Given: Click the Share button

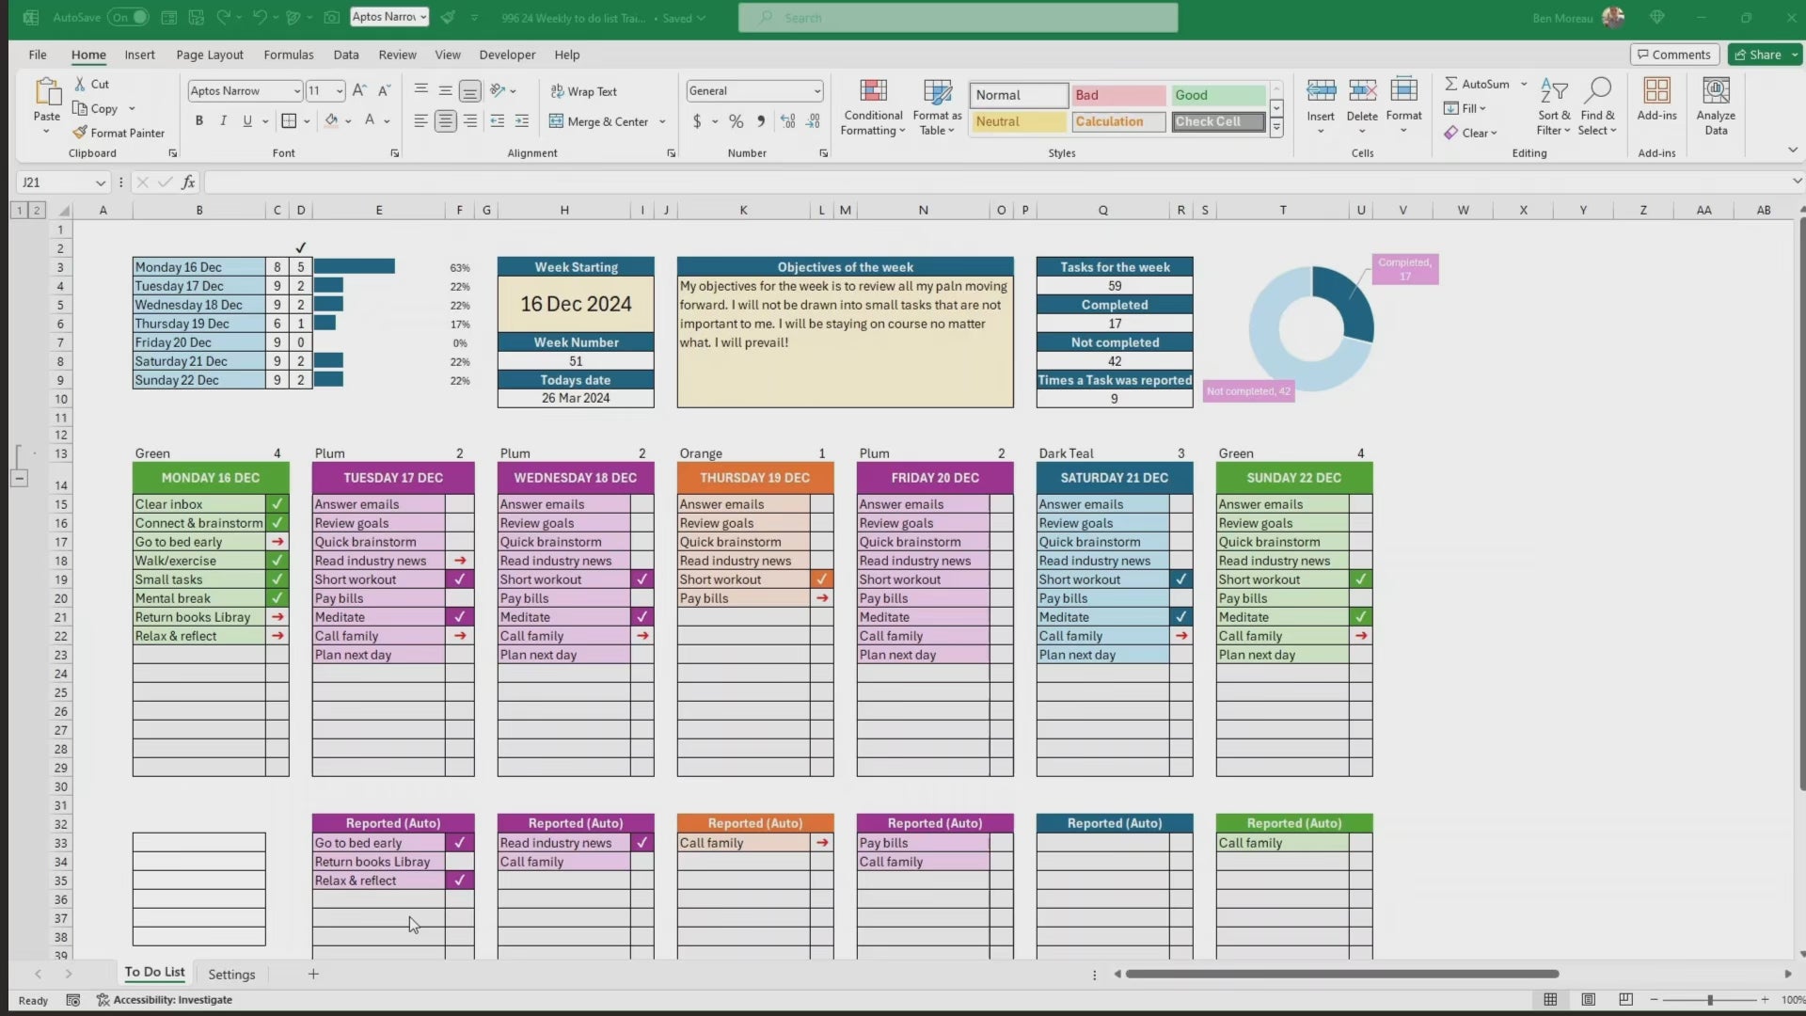Looking at the screenshot, I should [1757, 55].
